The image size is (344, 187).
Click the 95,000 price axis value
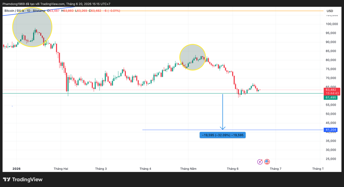click(331, 33)
